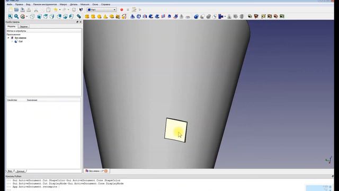This screenshot has height=191, width=339.
Task: Switch to the Задачи tab
Action: tap(23, 27)
